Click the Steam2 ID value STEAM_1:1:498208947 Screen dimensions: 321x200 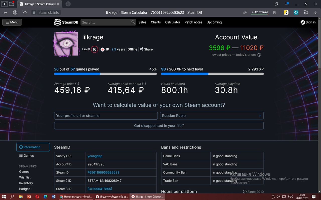[105, 180]
